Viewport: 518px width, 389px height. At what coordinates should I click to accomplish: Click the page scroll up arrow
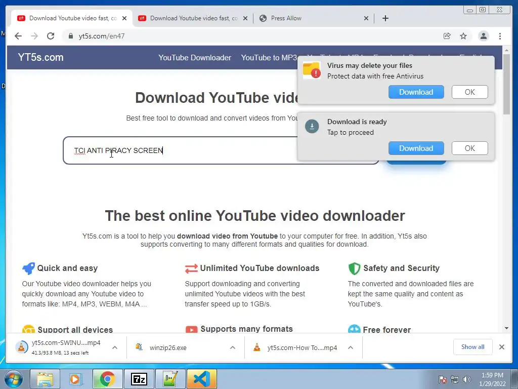[506, 50]
